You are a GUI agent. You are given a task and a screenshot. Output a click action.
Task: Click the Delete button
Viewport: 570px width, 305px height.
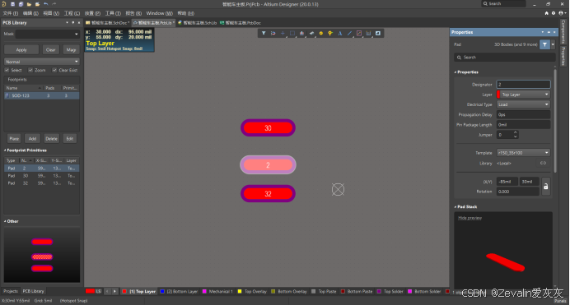[51, 139]
